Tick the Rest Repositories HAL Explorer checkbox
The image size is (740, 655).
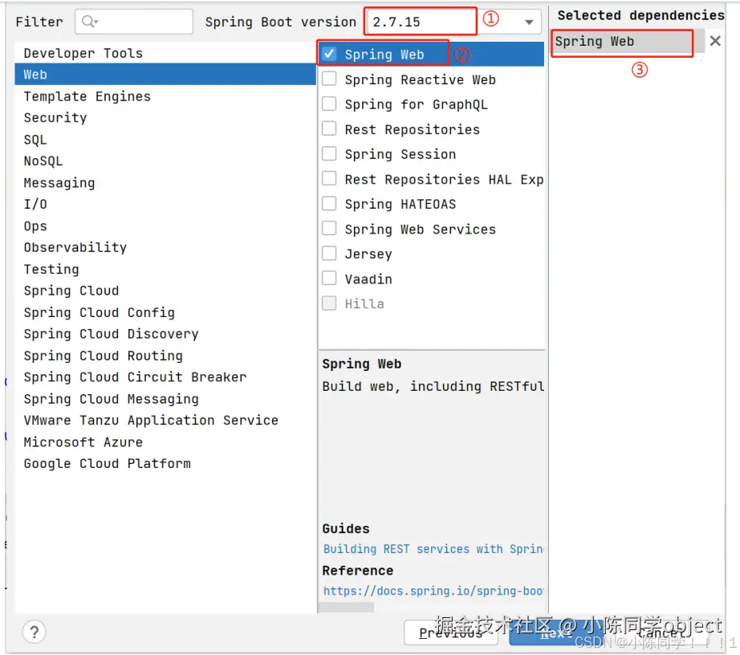[x=329, y=179]
